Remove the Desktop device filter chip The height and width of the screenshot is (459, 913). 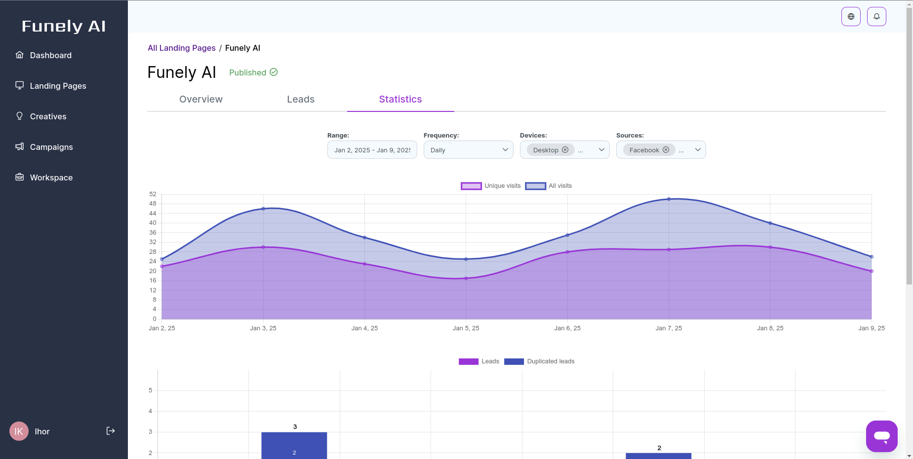(565, 150)
